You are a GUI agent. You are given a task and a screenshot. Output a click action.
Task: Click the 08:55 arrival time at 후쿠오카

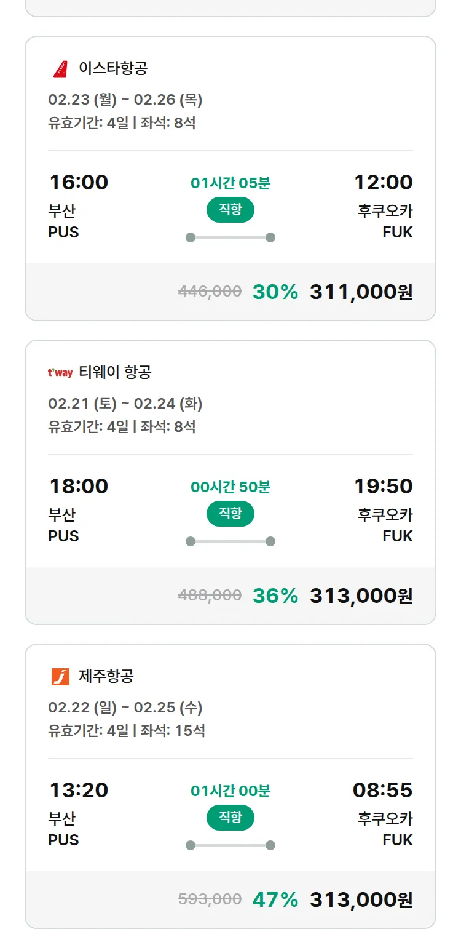tap(382, 790)
